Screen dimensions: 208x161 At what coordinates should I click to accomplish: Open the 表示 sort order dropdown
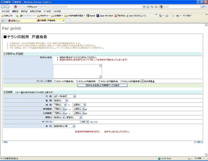[64, 126]
